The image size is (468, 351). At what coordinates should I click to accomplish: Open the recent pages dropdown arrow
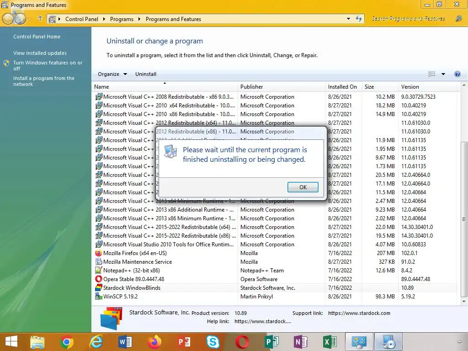pyautogui.click(x=30, y=19)
